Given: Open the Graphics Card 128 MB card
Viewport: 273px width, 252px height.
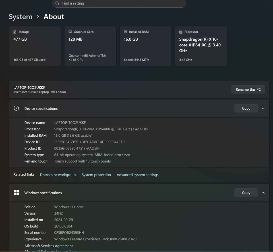Looking at the screenshot, I should point(90,46).
